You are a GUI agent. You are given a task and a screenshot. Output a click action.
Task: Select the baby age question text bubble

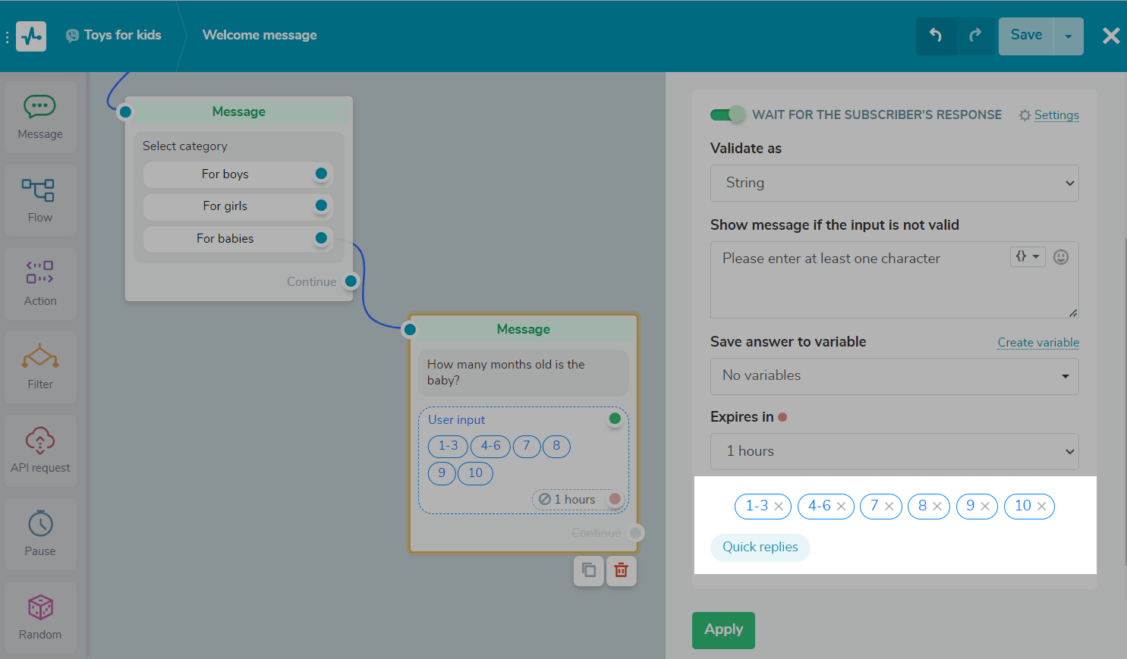click(x=524, y=372)
